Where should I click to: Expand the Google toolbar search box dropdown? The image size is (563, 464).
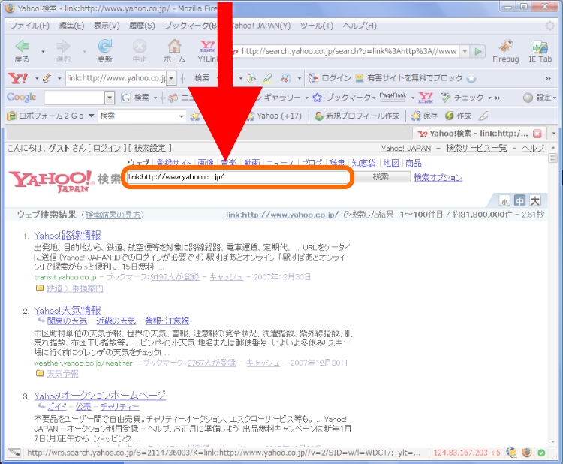110,98
